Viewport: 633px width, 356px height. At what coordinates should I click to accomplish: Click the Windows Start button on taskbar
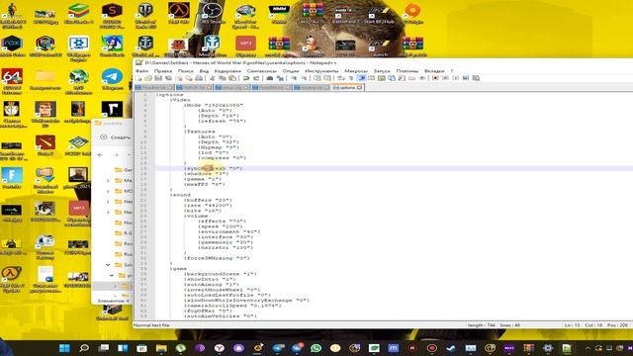tap(64, 348)
